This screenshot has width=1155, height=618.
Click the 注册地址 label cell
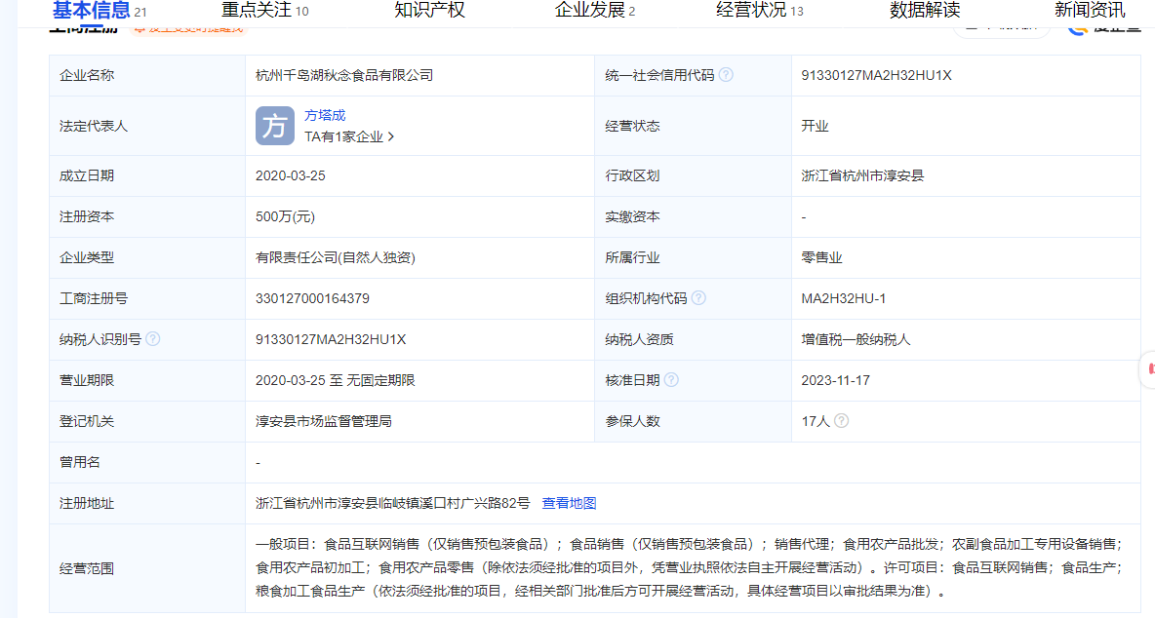coord(147,503)
